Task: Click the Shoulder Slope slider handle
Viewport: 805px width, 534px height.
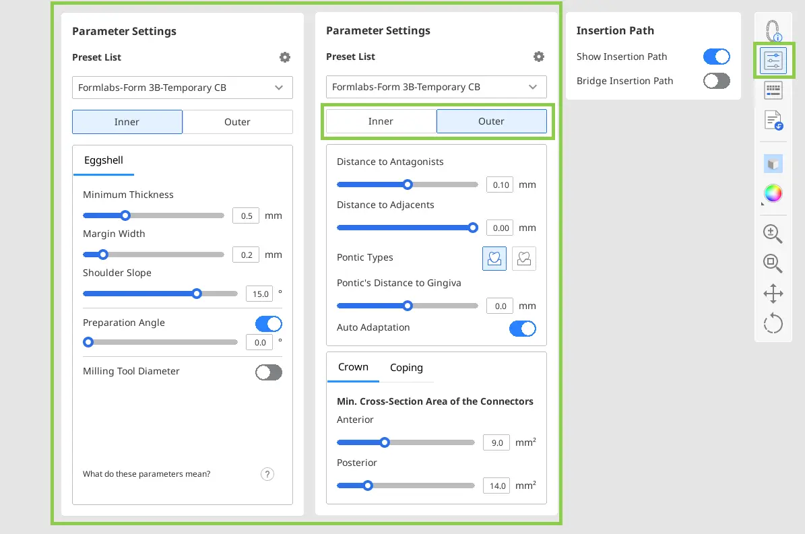Action: 197,294
